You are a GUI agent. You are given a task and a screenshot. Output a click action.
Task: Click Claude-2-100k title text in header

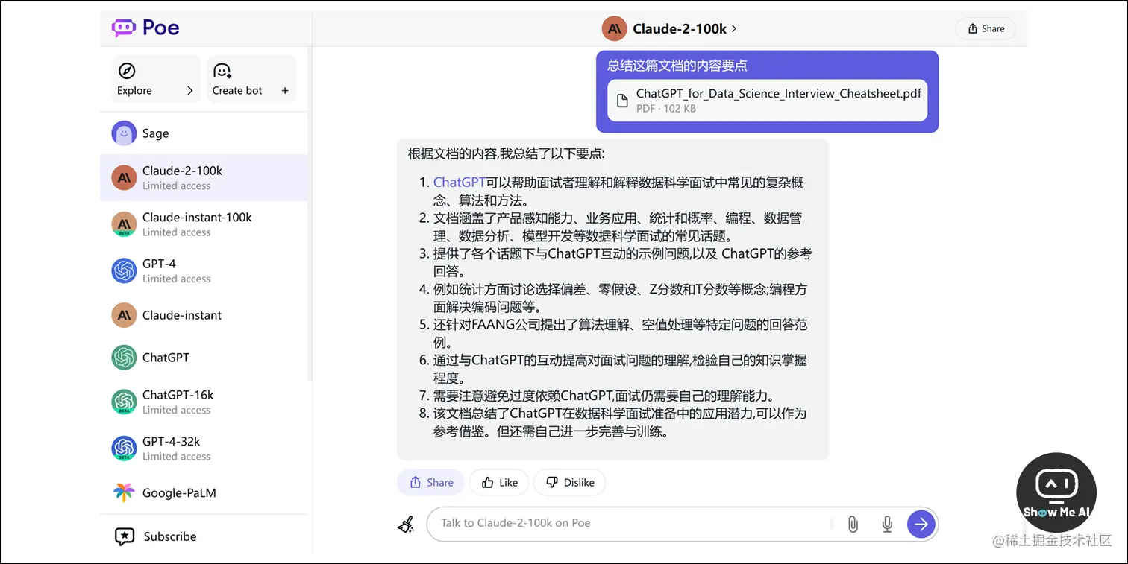[680, 28]
